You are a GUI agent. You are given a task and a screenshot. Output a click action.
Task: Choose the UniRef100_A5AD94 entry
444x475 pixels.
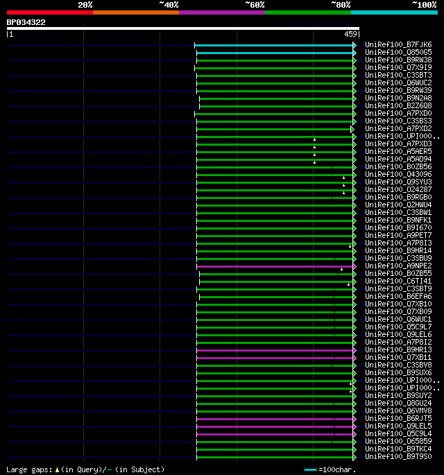398,159
